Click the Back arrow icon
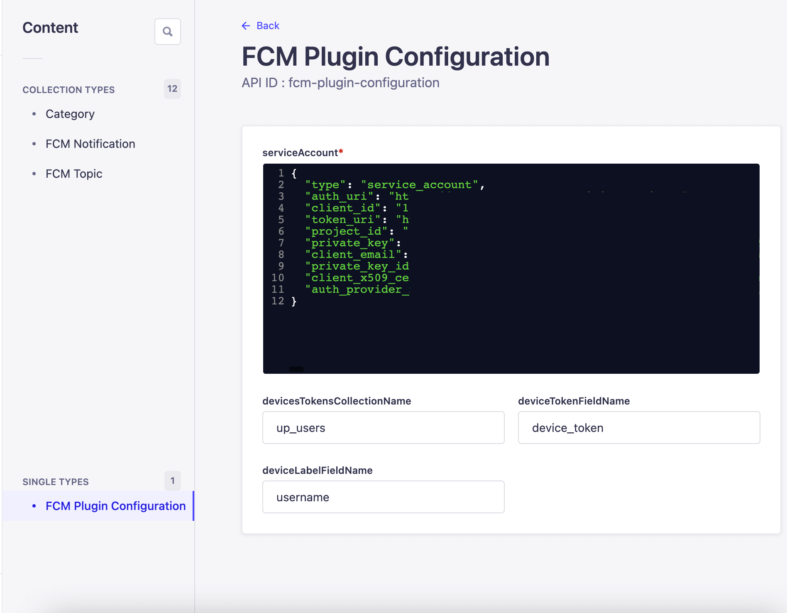The image size is (787, 613). click(x=246, y=26)
